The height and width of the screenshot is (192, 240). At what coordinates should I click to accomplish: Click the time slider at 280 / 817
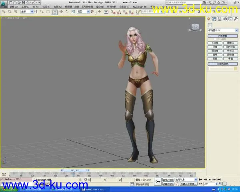75,170
